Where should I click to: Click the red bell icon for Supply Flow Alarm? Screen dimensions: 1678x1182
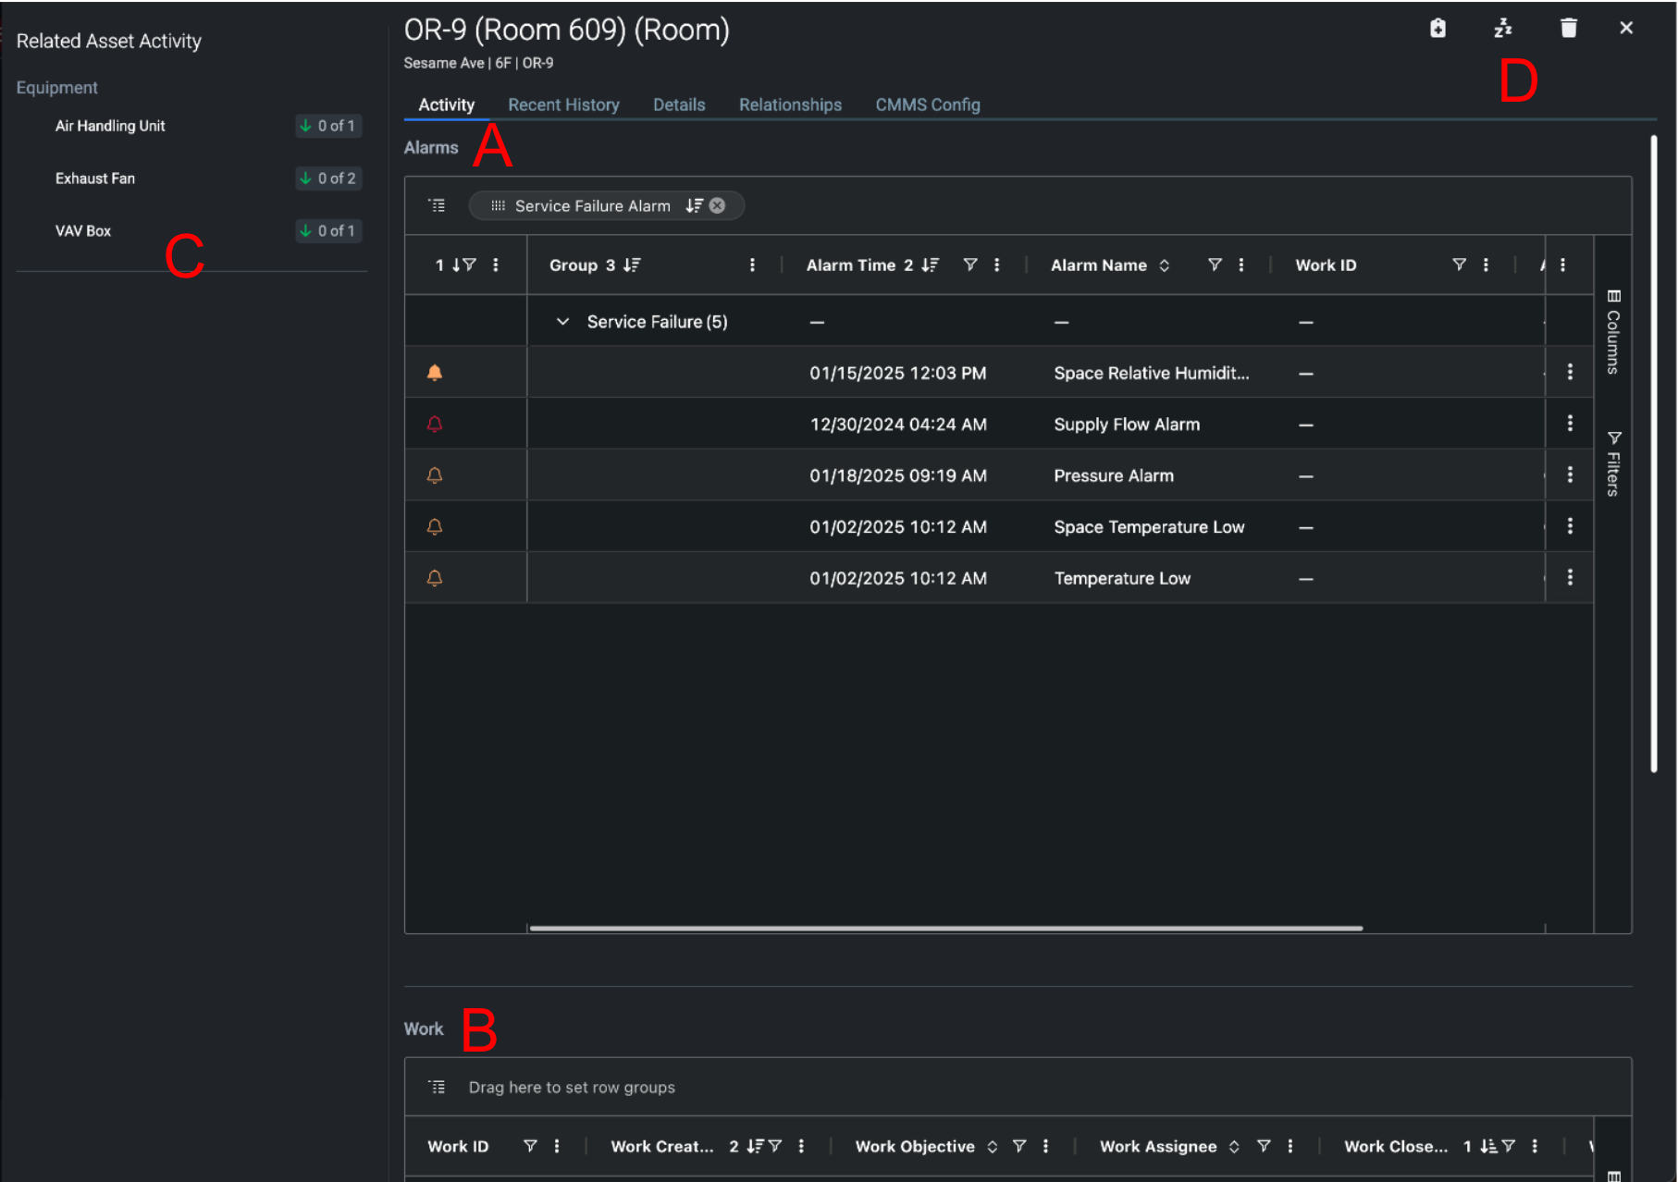pyautogui.click(x=435, y=425)
